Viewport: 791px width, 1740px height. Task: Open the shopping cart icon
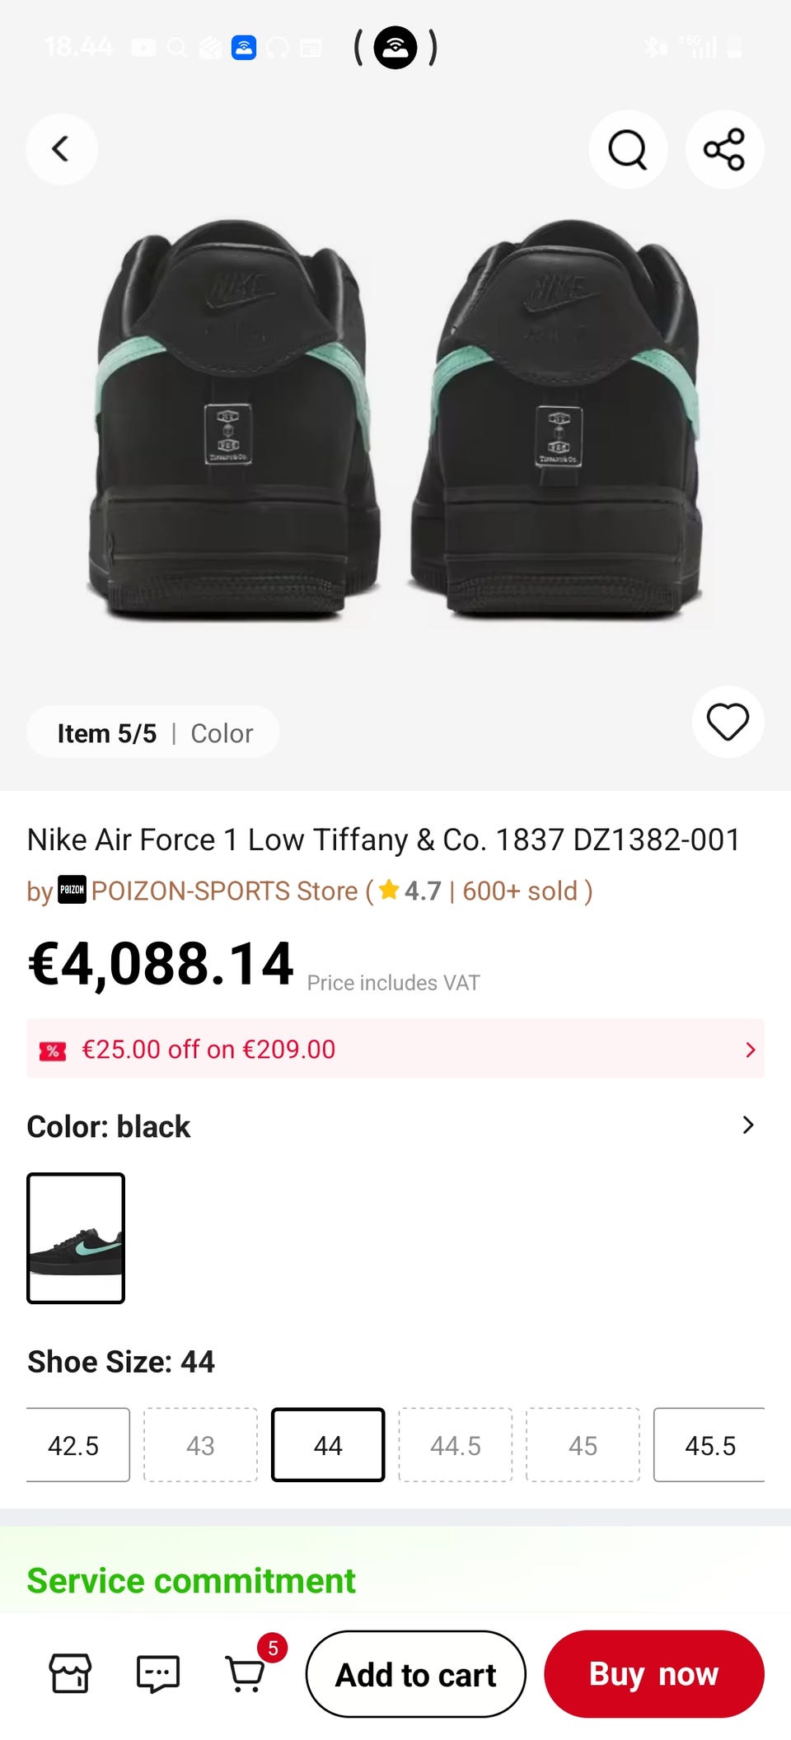[x=246, y=1673]
